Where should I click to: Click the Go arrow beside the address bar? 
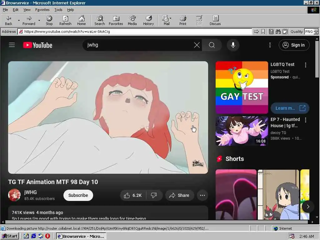256,32
